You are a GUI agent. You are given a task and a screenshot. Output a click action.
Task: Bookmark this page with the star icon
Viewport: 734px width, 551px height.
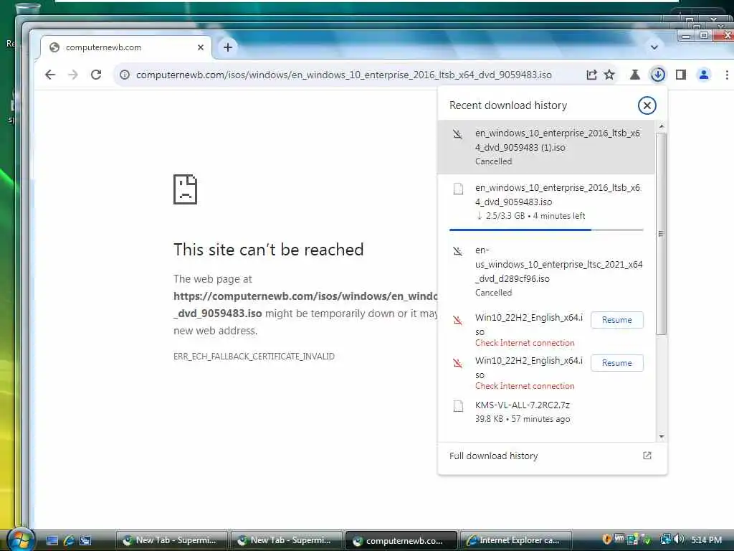(609, 75)
